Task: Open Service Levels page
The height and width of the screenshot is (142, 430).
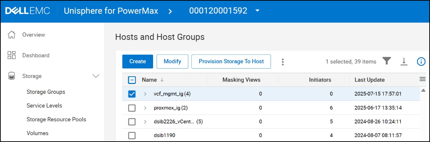Action: tap(44, 106)
